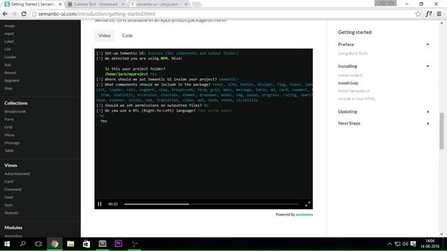447x251 pixels.
Task: Close the Sublime Text Download tab
Action: click(x=123, y=4)
